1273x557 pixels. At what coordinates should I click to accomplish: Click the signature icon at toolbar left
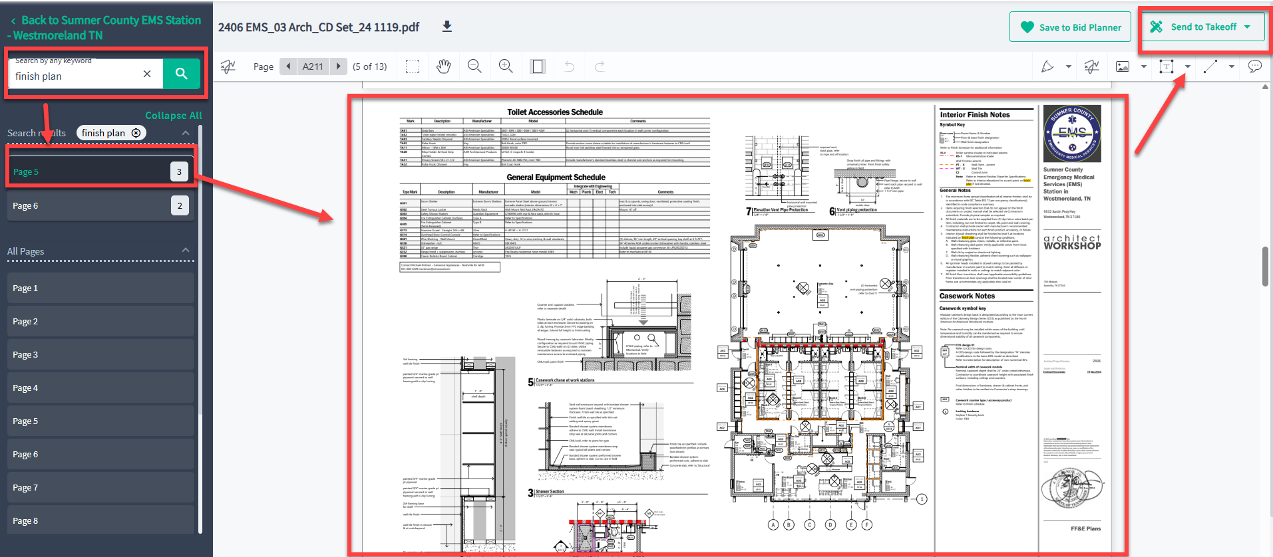point(228,66)
